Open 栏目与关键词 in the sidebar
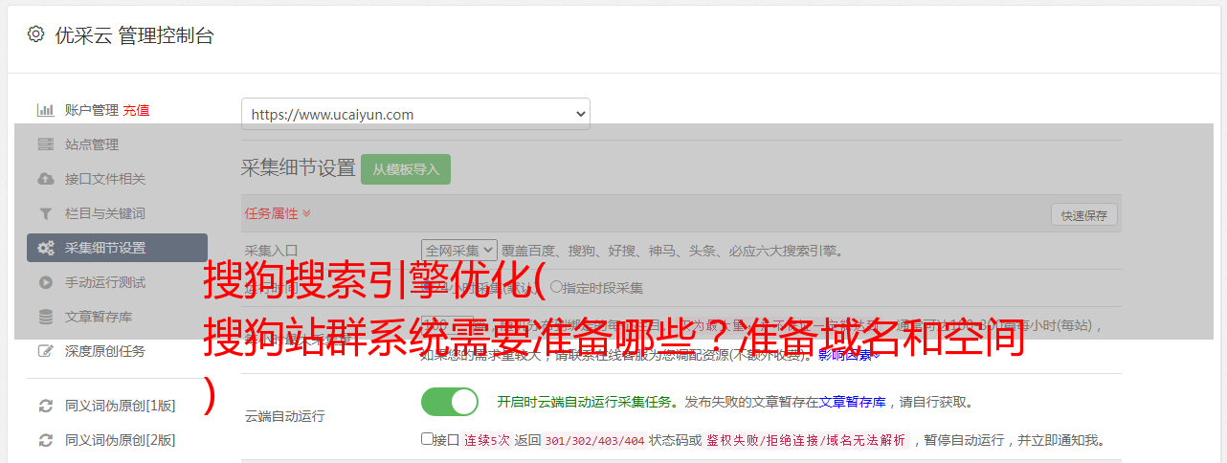 [105, 213]
